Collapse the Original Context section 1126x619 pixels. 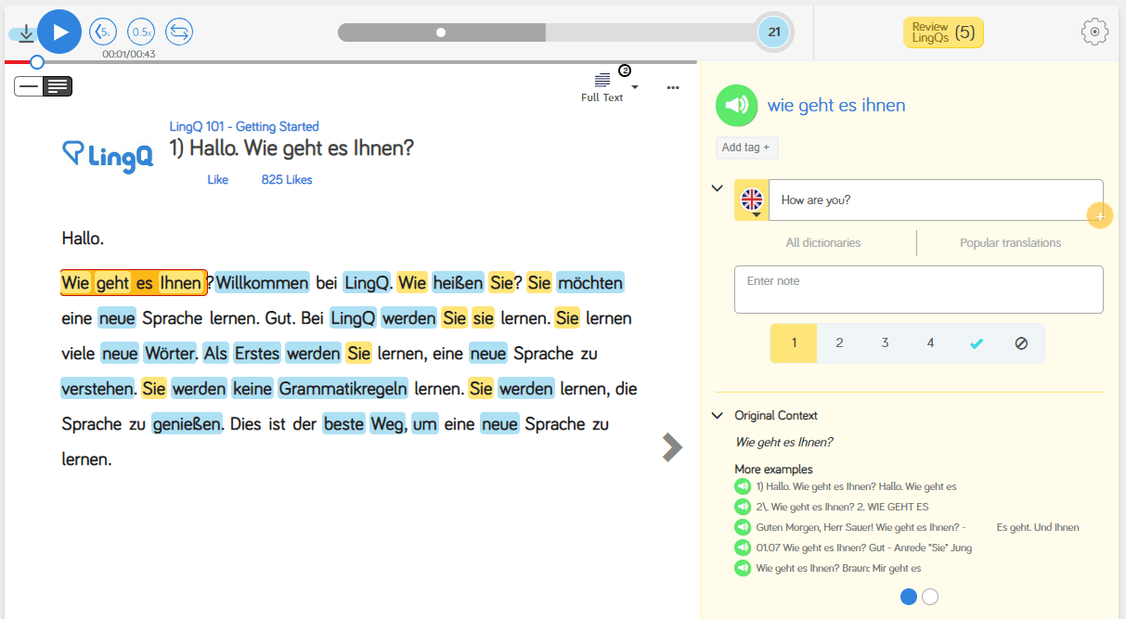717,415
